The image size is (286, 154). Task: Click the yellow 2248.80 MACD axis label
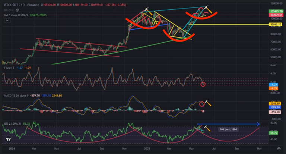point(275,104)
